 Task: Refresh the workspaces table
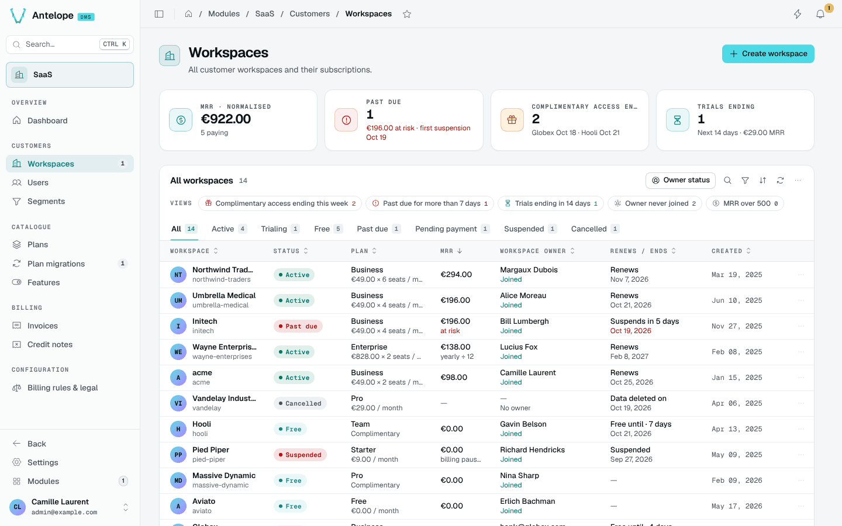click(x=780, y=181)
